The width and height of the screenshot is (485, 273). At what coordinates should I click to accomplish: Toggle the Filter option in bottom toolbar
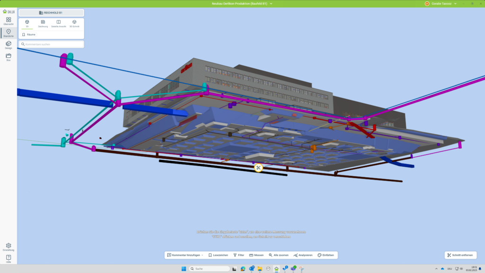point(238,255)
